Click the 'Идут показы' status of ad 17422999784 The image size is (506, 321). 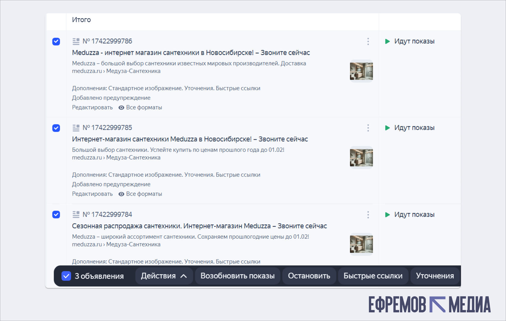(414, 215)
